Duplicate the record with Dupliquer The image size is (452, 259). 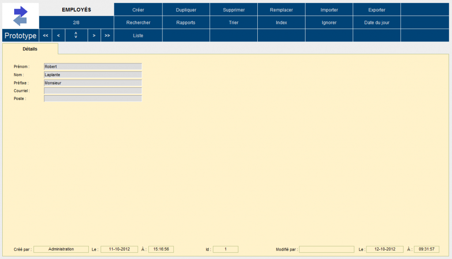click(186, 10)
